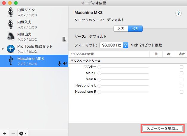
Task: Select the 内蔵マイク microphone icon
Action: (x=11, y=12)
